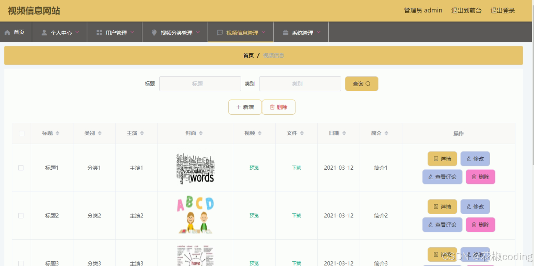
Task: Click 修改 for row 标题1
Action: [475, 159]
